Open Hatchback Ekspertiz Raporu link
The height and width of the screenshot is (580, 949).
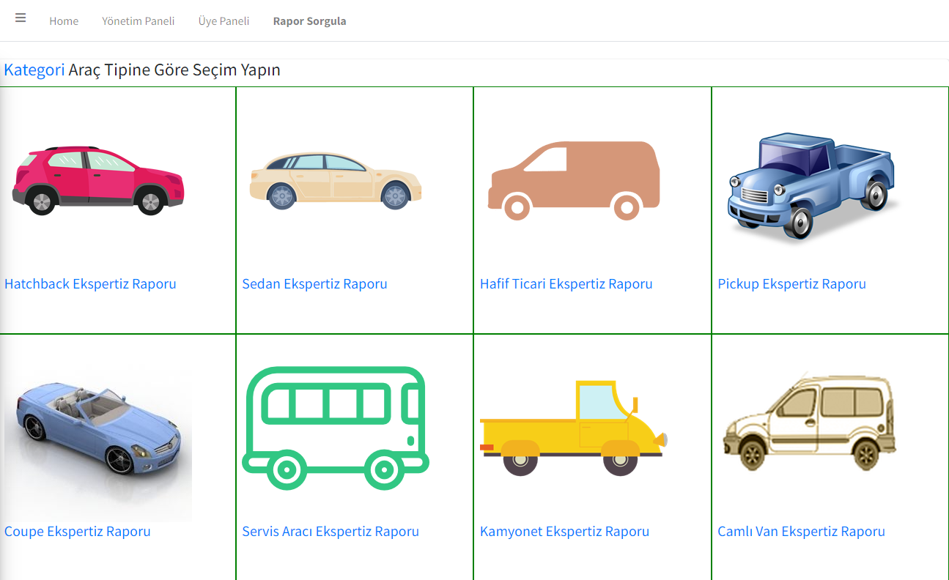[x=90, y=284]
